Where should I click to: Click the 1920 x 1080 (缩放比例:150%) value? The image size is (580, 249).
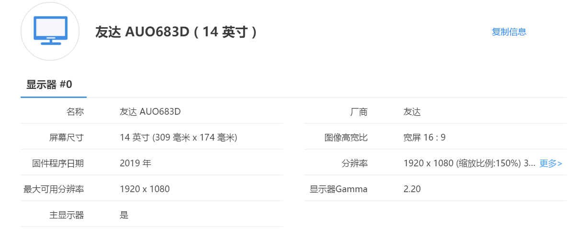click(469, 163)
